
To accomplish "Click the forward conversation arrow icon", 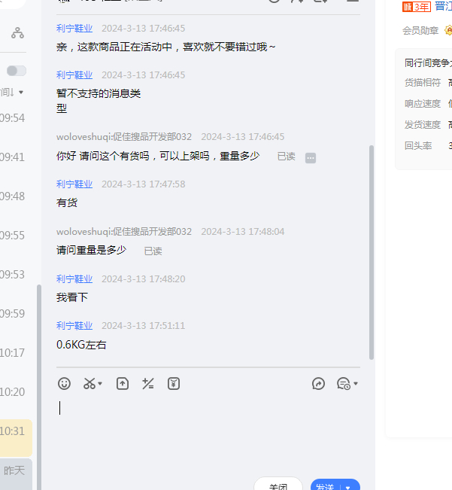I will (318, 384).
